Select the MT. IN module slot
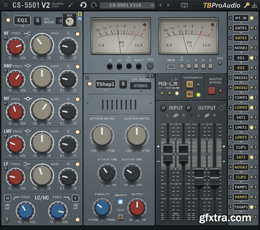 (x=241, y=18)
